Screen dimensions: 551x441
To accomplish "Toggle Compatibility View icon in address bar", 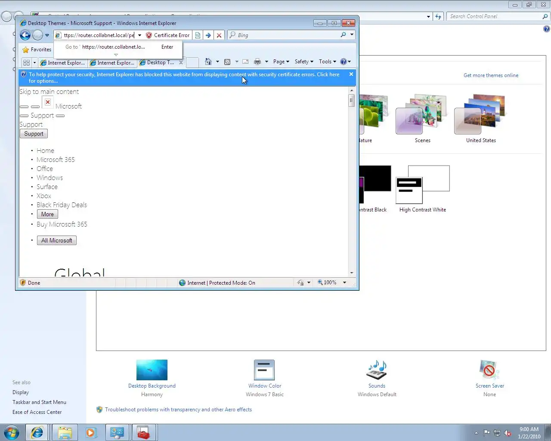I will [x=198, y=35].
